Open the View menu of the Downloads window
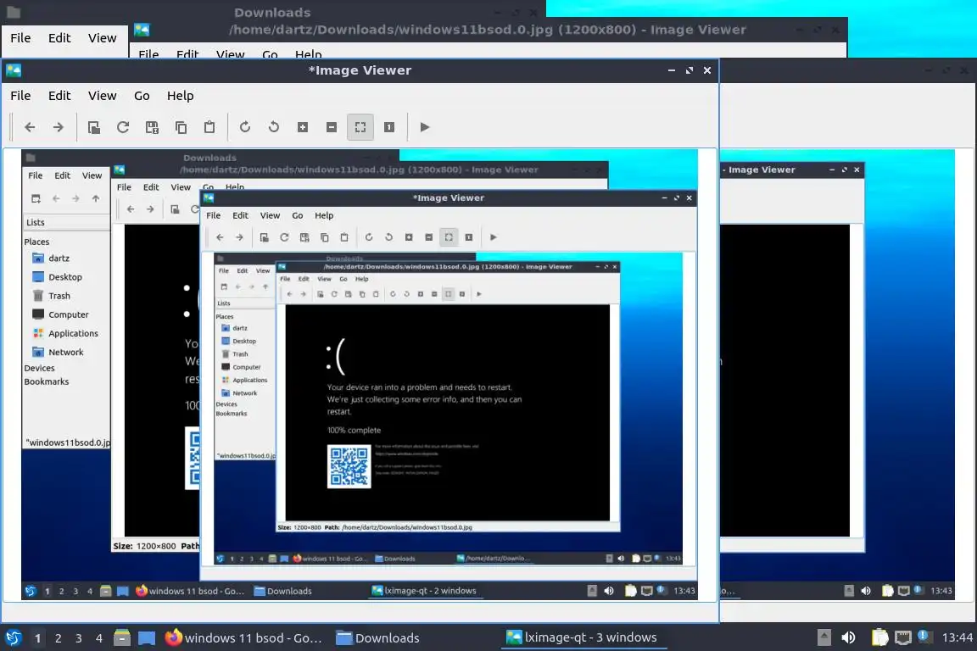 click(x=102, y=38)
